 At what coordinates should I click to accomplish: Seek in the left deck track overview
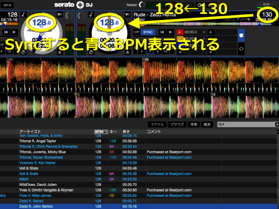tap(9, 24)
